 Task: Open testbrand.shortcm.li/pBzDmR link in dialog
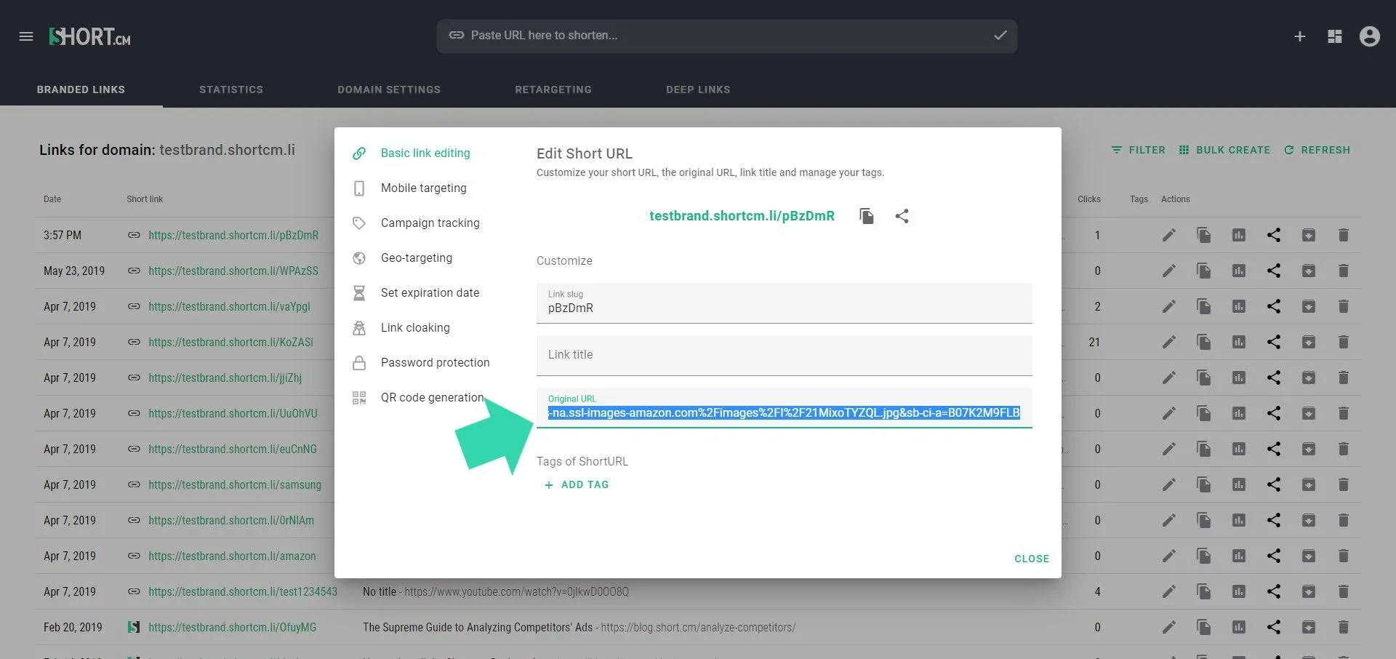click(x=742, y=216)
